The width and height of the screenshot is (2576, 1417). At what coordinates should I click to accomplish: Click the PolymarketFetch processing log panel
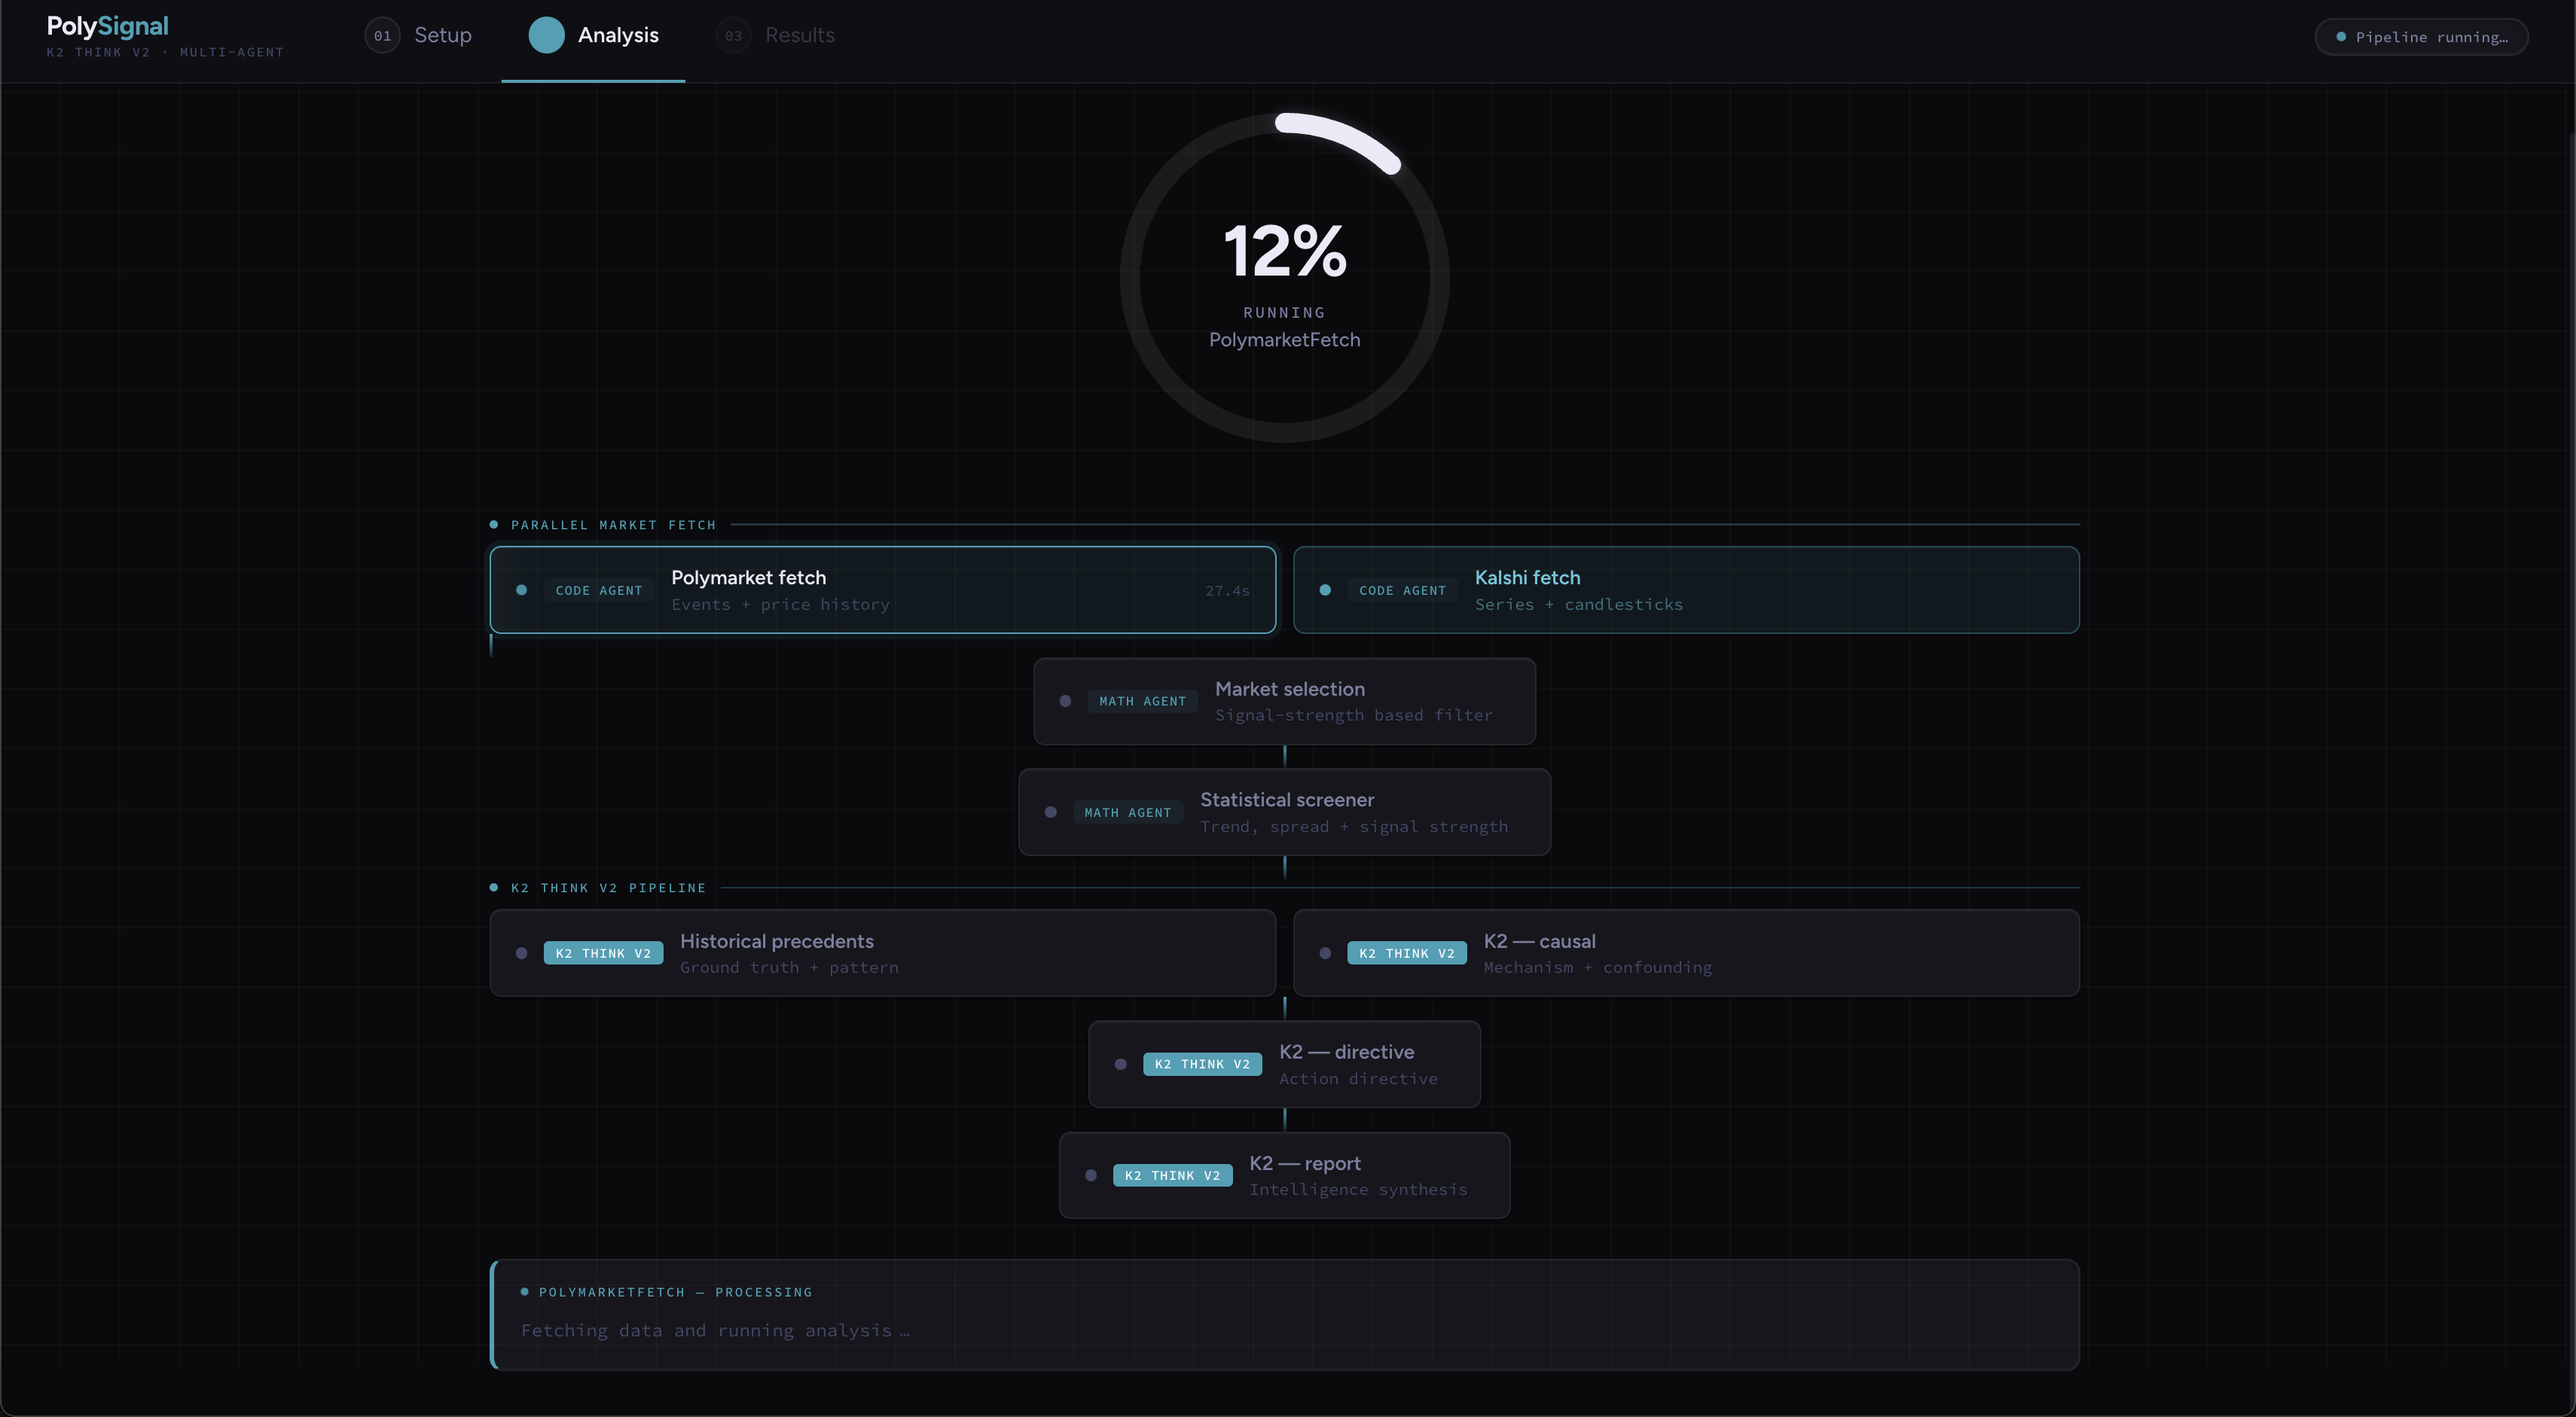[1284, 1314]
